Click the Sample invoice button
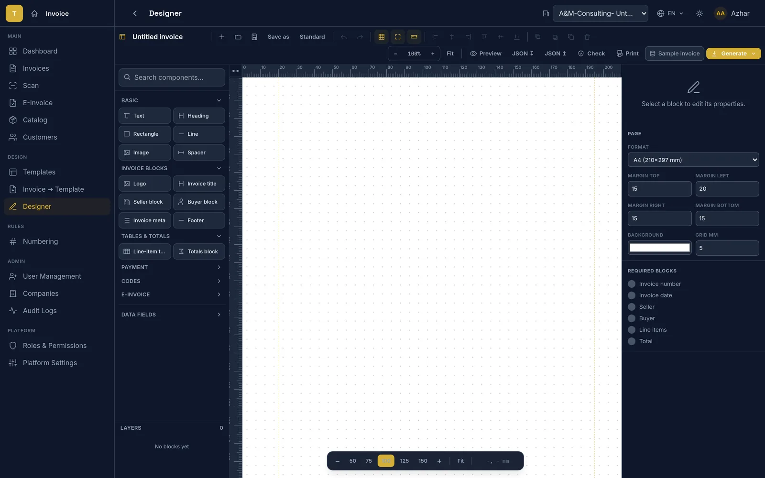 coord(674,54)
